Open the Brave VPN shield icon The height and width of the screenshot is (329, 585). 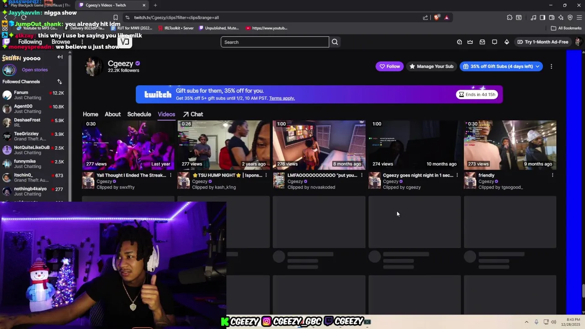(570, 17)
